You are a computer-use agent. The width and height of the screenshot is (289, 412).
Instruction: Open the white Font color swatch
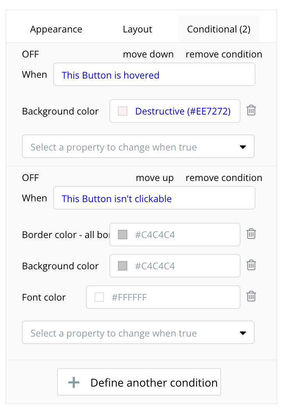pos(99,297)
